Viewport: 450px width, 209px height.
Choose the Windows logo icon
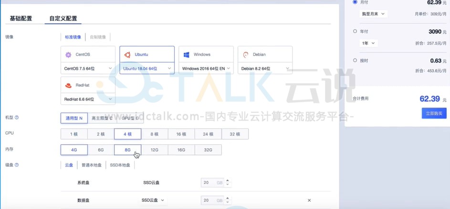[187, 55]
